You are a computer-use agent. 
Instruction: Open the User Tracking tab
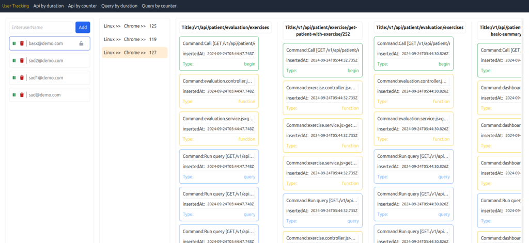15,6
